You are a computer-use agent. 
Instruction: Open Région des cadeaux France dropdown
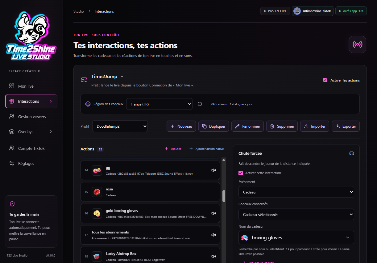pos(159,104)
